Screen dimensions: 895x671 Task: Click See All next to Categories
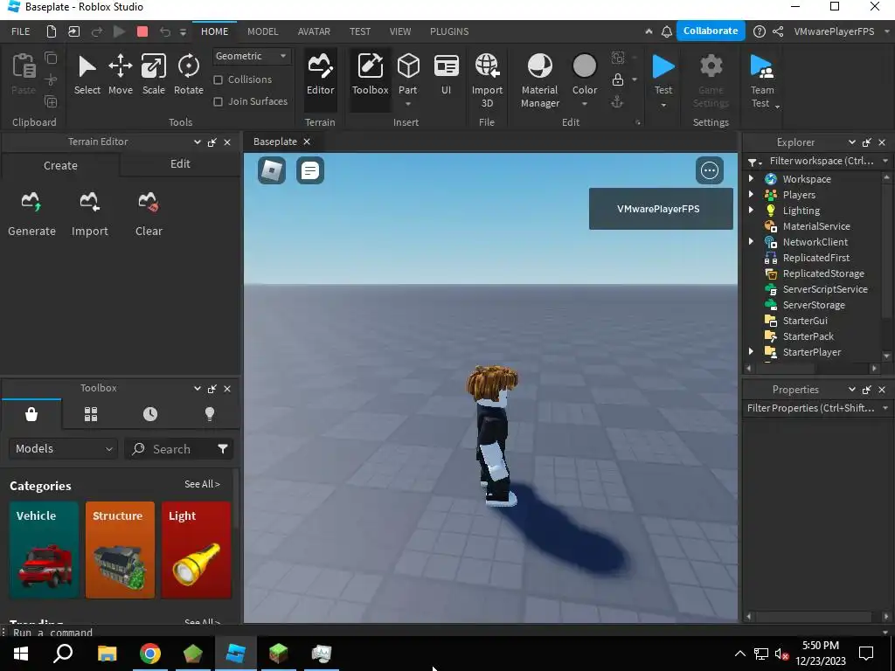202,484
